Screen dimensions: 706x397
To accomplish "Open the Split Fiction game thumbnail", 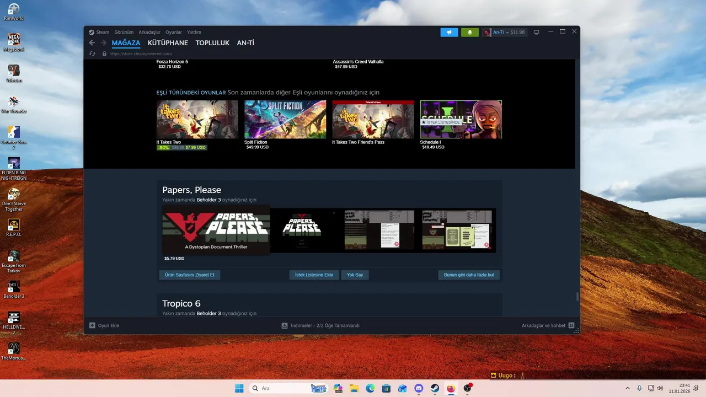I will pyautogui.click(x=285, y=119).
